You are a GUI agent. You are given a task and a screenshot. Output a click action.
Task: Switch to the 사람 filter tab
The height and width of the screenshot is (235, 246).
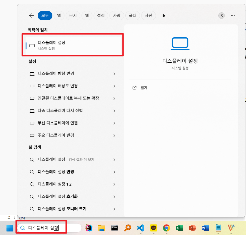117,16
